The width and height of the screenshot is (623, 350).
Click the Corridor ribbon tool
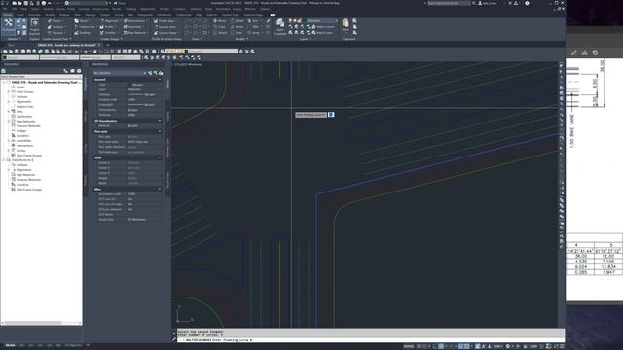pyautogui.click(x=108, y=32)
